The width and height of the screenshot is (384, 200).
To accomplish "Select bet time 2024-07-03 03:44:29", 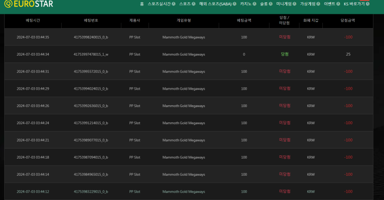I will click(x=33, y=89).
